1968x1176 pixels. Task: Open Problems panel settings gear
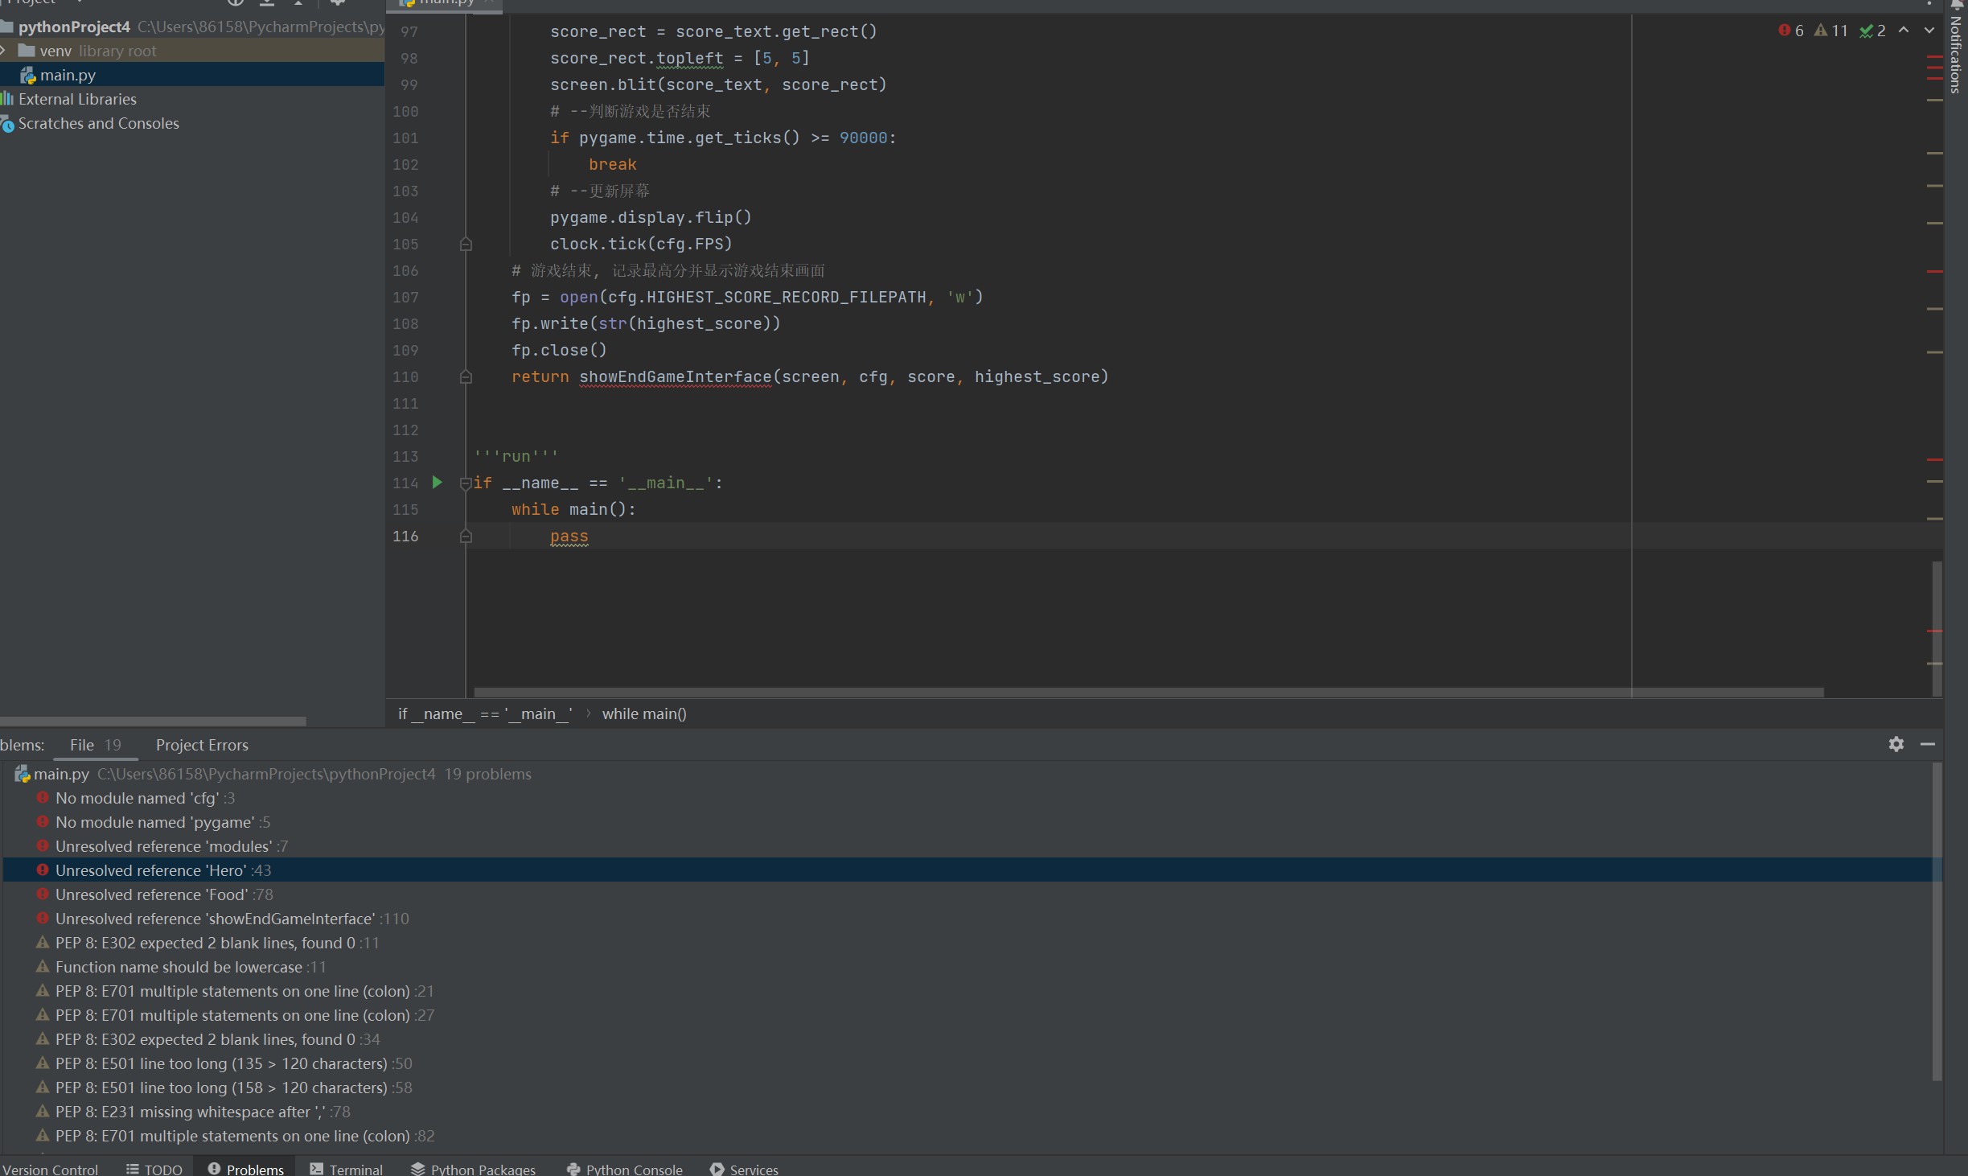(x=1896, y=744)
